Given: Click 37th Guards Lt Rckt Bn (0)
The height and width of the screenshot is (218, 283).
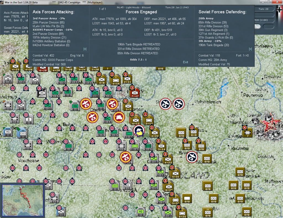Looking at the screenshot, I should click(216, 38).
